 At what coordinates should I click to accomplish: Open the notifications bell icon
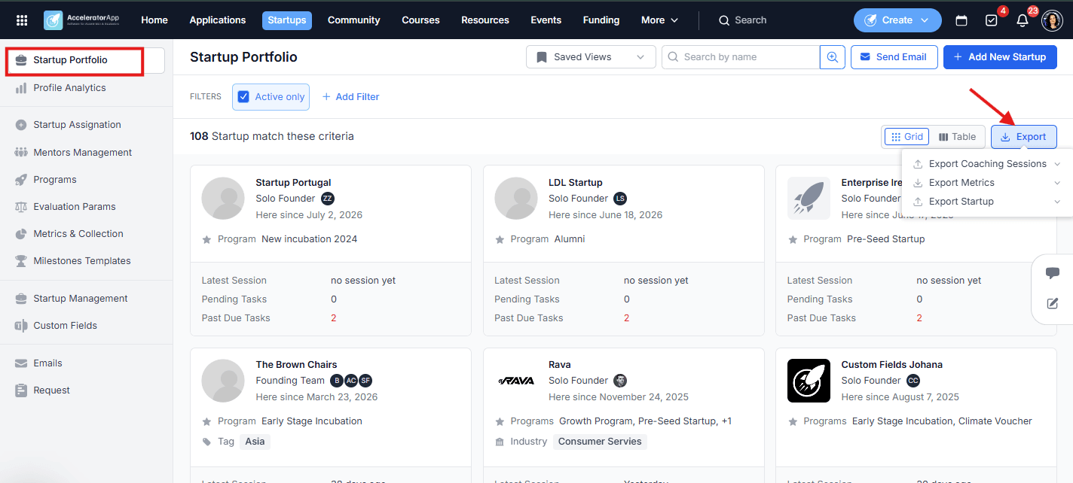tap(1023, 20)
